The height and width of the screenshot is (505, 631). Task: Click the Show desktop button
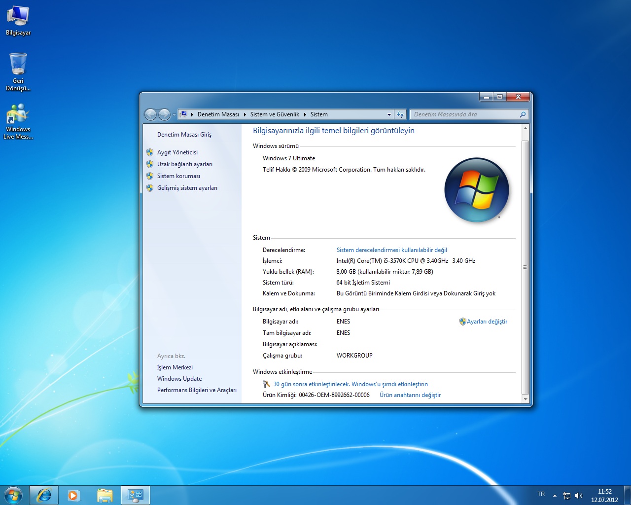click(x=627, y=495)
